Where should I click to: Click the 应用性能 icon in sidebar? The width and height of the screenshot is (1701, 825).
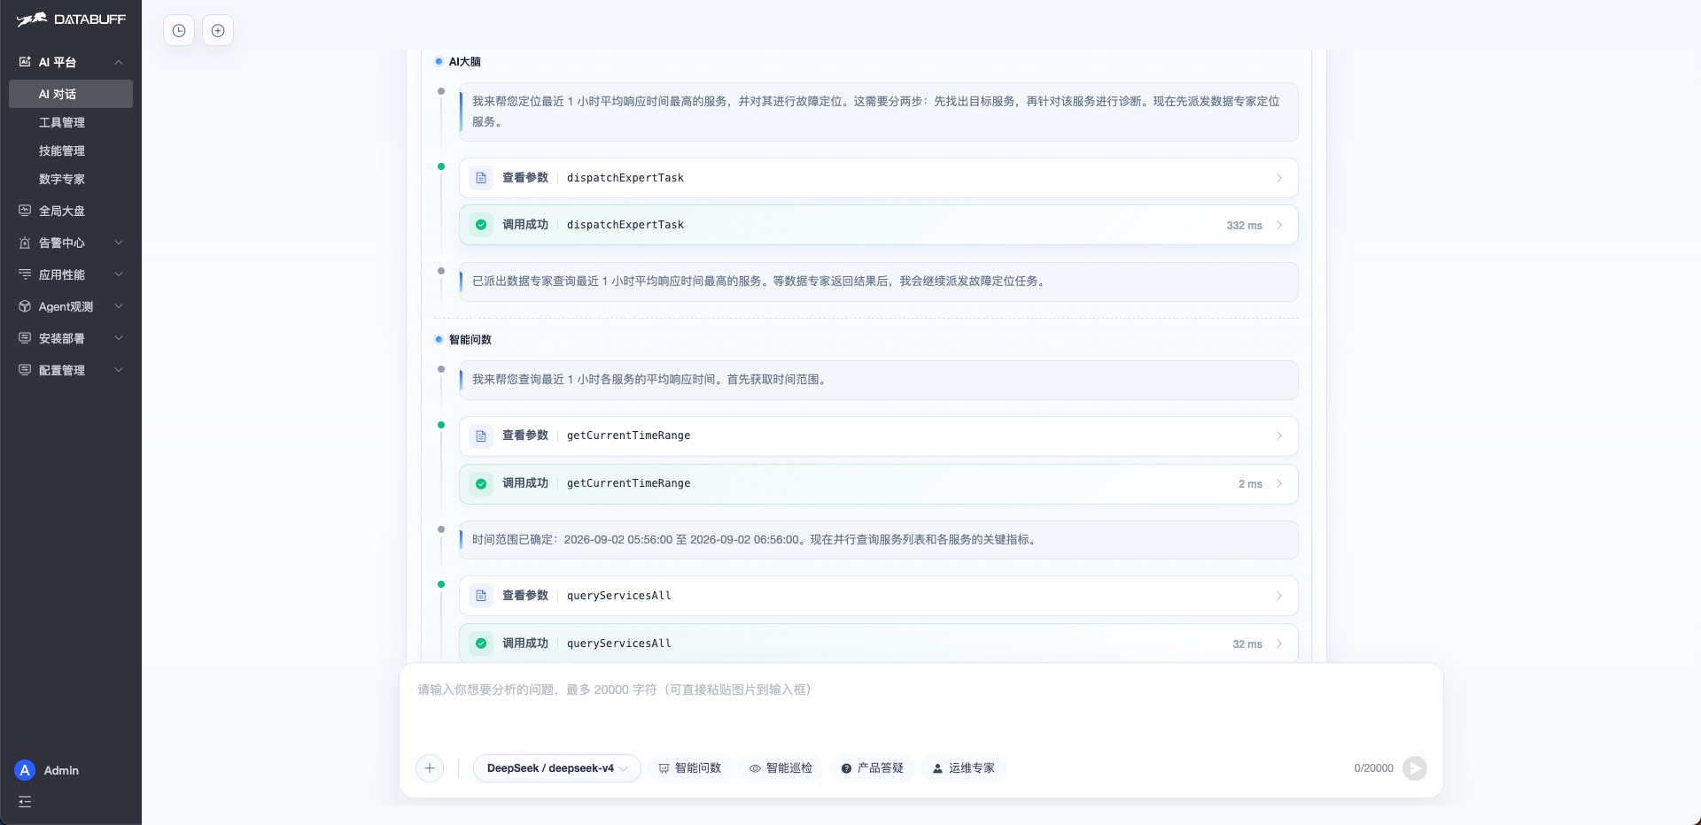(x=25, y=274)
